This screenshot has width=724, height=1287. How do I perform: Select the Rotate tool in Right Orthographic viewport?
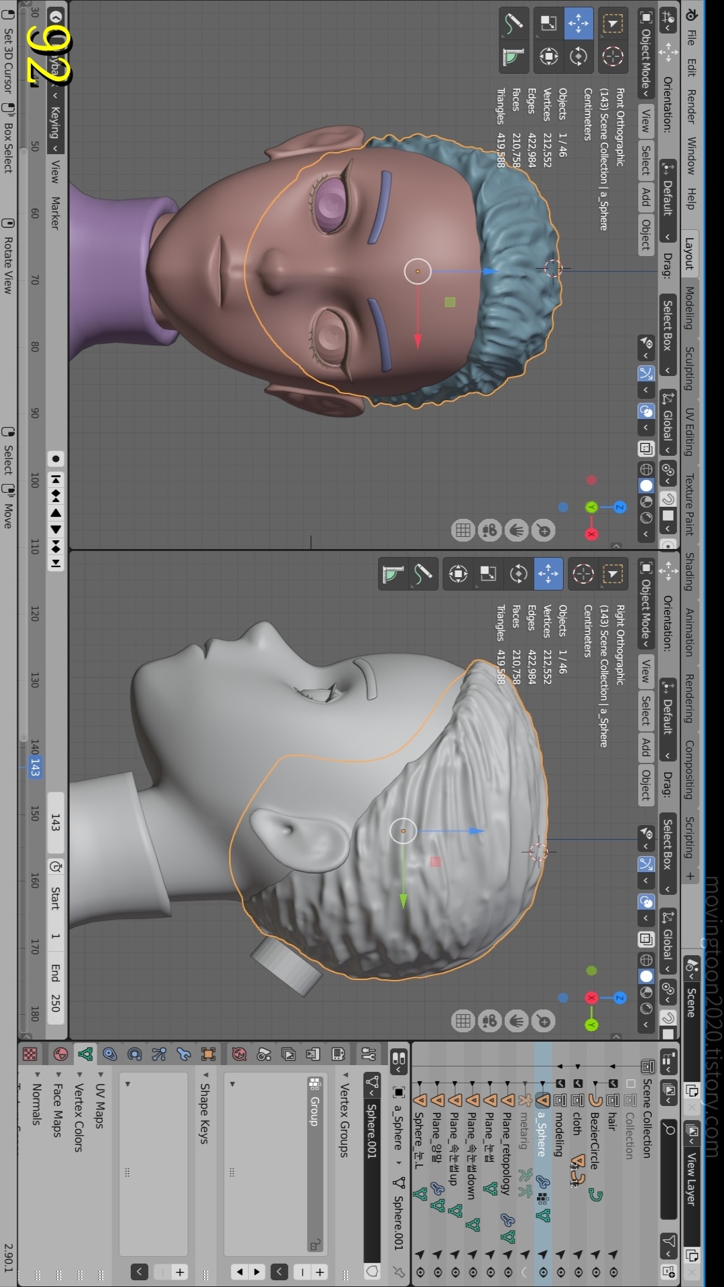518,574
